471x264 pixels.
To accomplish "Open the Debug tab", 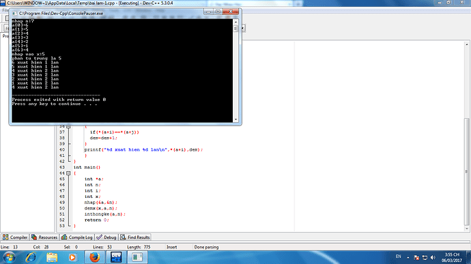I will tap(106, 237).
